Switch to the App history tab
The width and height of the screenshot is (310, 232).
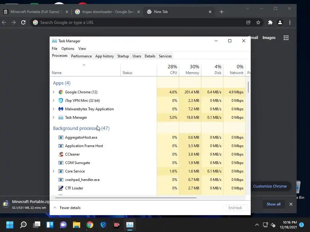pos(104,56)
